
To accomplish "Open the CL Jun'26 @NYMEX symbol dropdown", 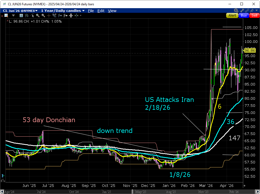I will coord(20,11).
